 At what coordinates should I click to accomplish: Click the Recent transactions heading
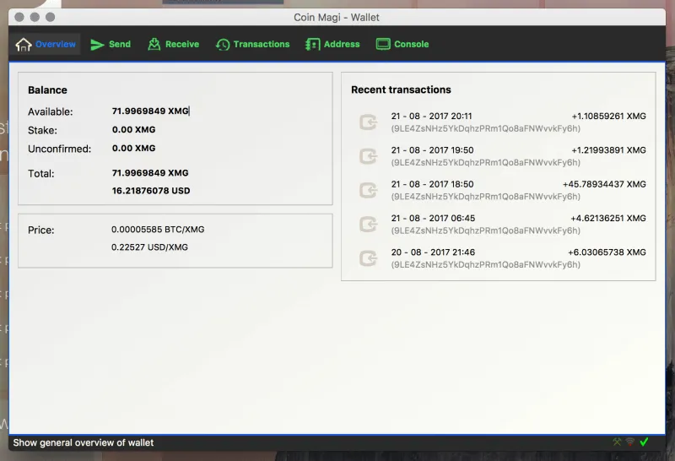point(401,89)
